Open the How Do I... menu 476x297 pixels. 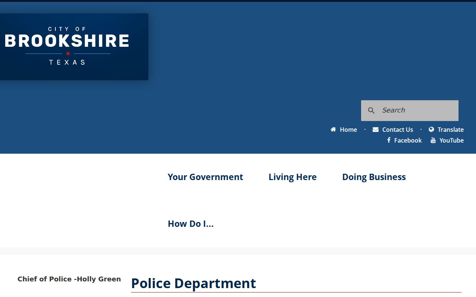(191, 224)
